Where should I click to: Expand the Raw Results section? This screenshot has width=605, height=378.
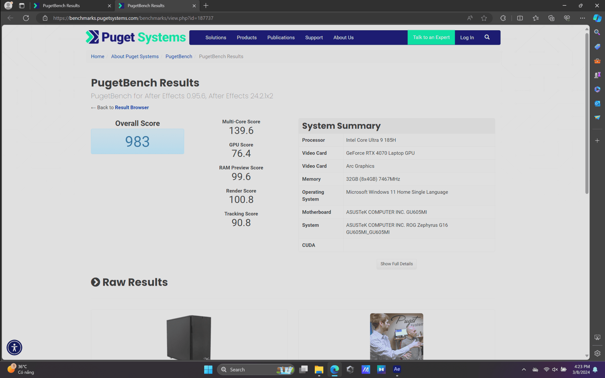pos(129,282)
